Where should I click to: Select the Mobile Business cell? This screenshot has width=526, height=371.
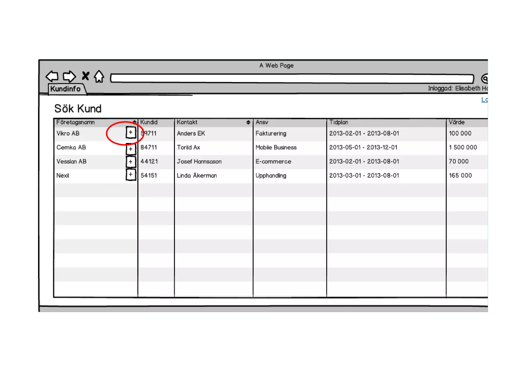pyautogui.click(x=276, y=147)
